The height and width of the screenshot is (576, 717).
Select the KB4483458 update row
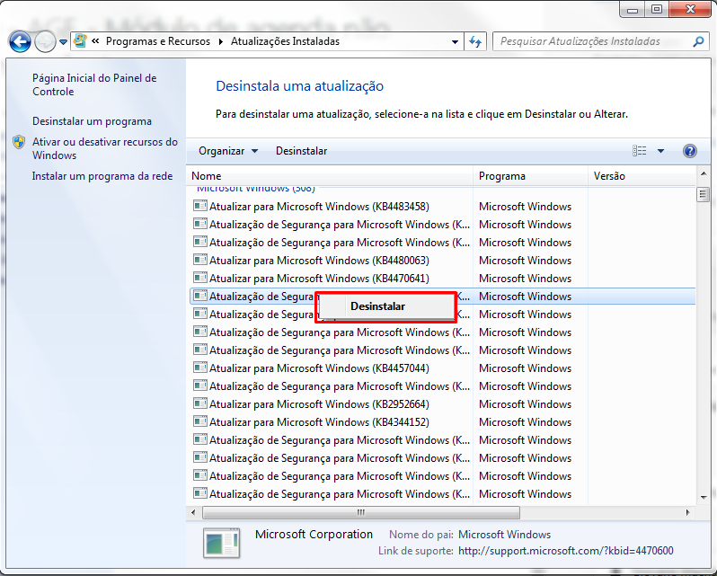442,207
